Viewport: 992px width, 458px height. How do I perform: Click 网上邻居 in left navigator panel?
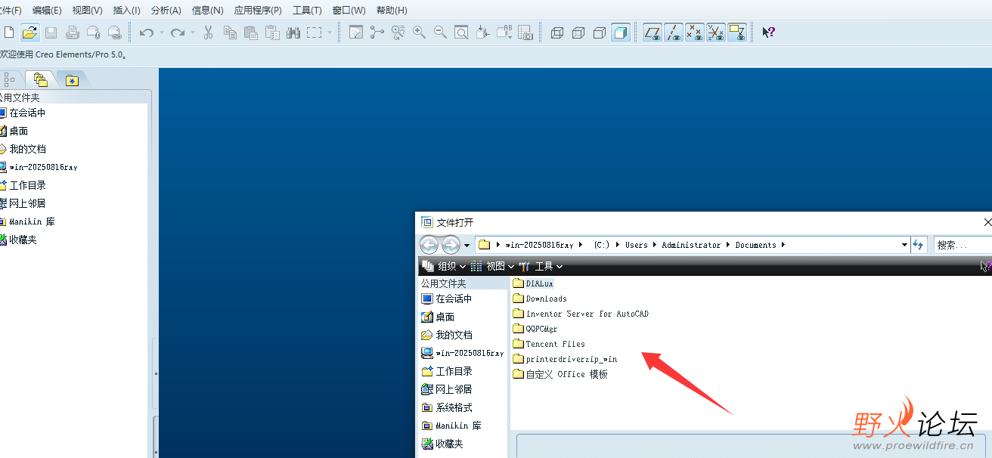[x=23, y=203]
